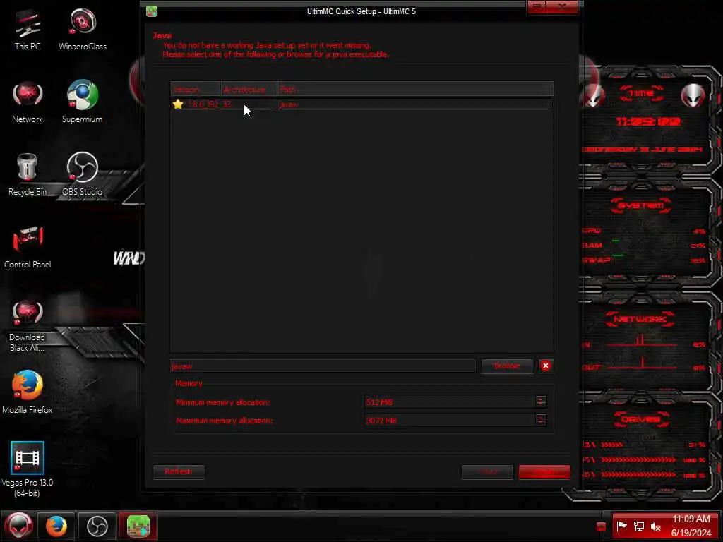Image resolution: width=723 pixels, height=542 pixels.
Task: Open Firefox from taskbar
Action: click(56, 526)
